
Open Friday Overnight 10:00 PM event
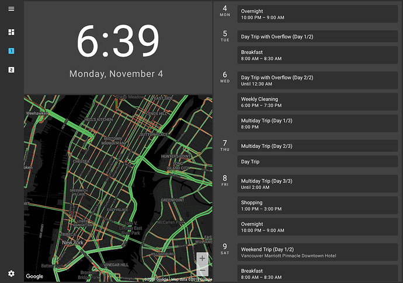click(317, 227)
